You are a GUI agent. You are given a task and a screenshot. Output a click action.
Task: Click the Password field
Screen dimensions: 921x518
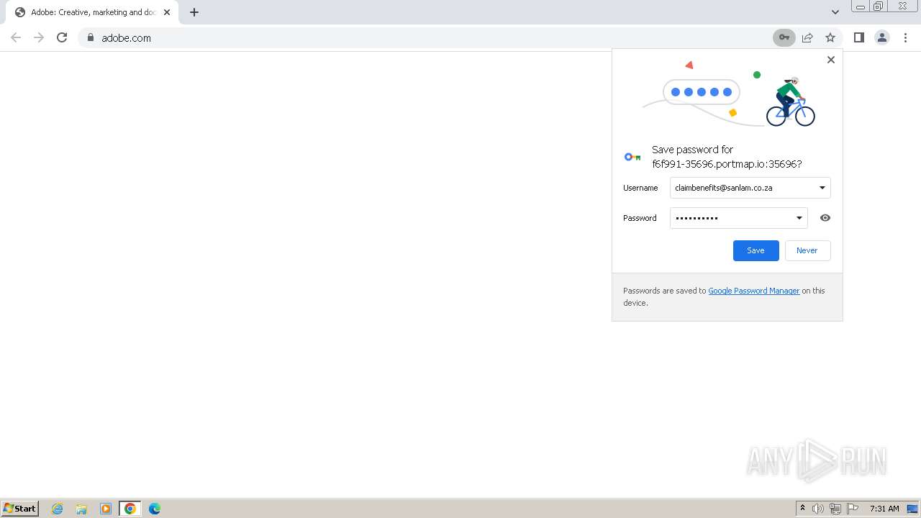[x=738, y=218]
